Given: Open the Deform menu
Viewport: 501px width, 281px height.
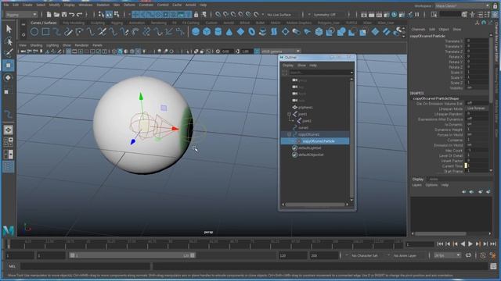Looking at the screenshot, I should (129, 5).
